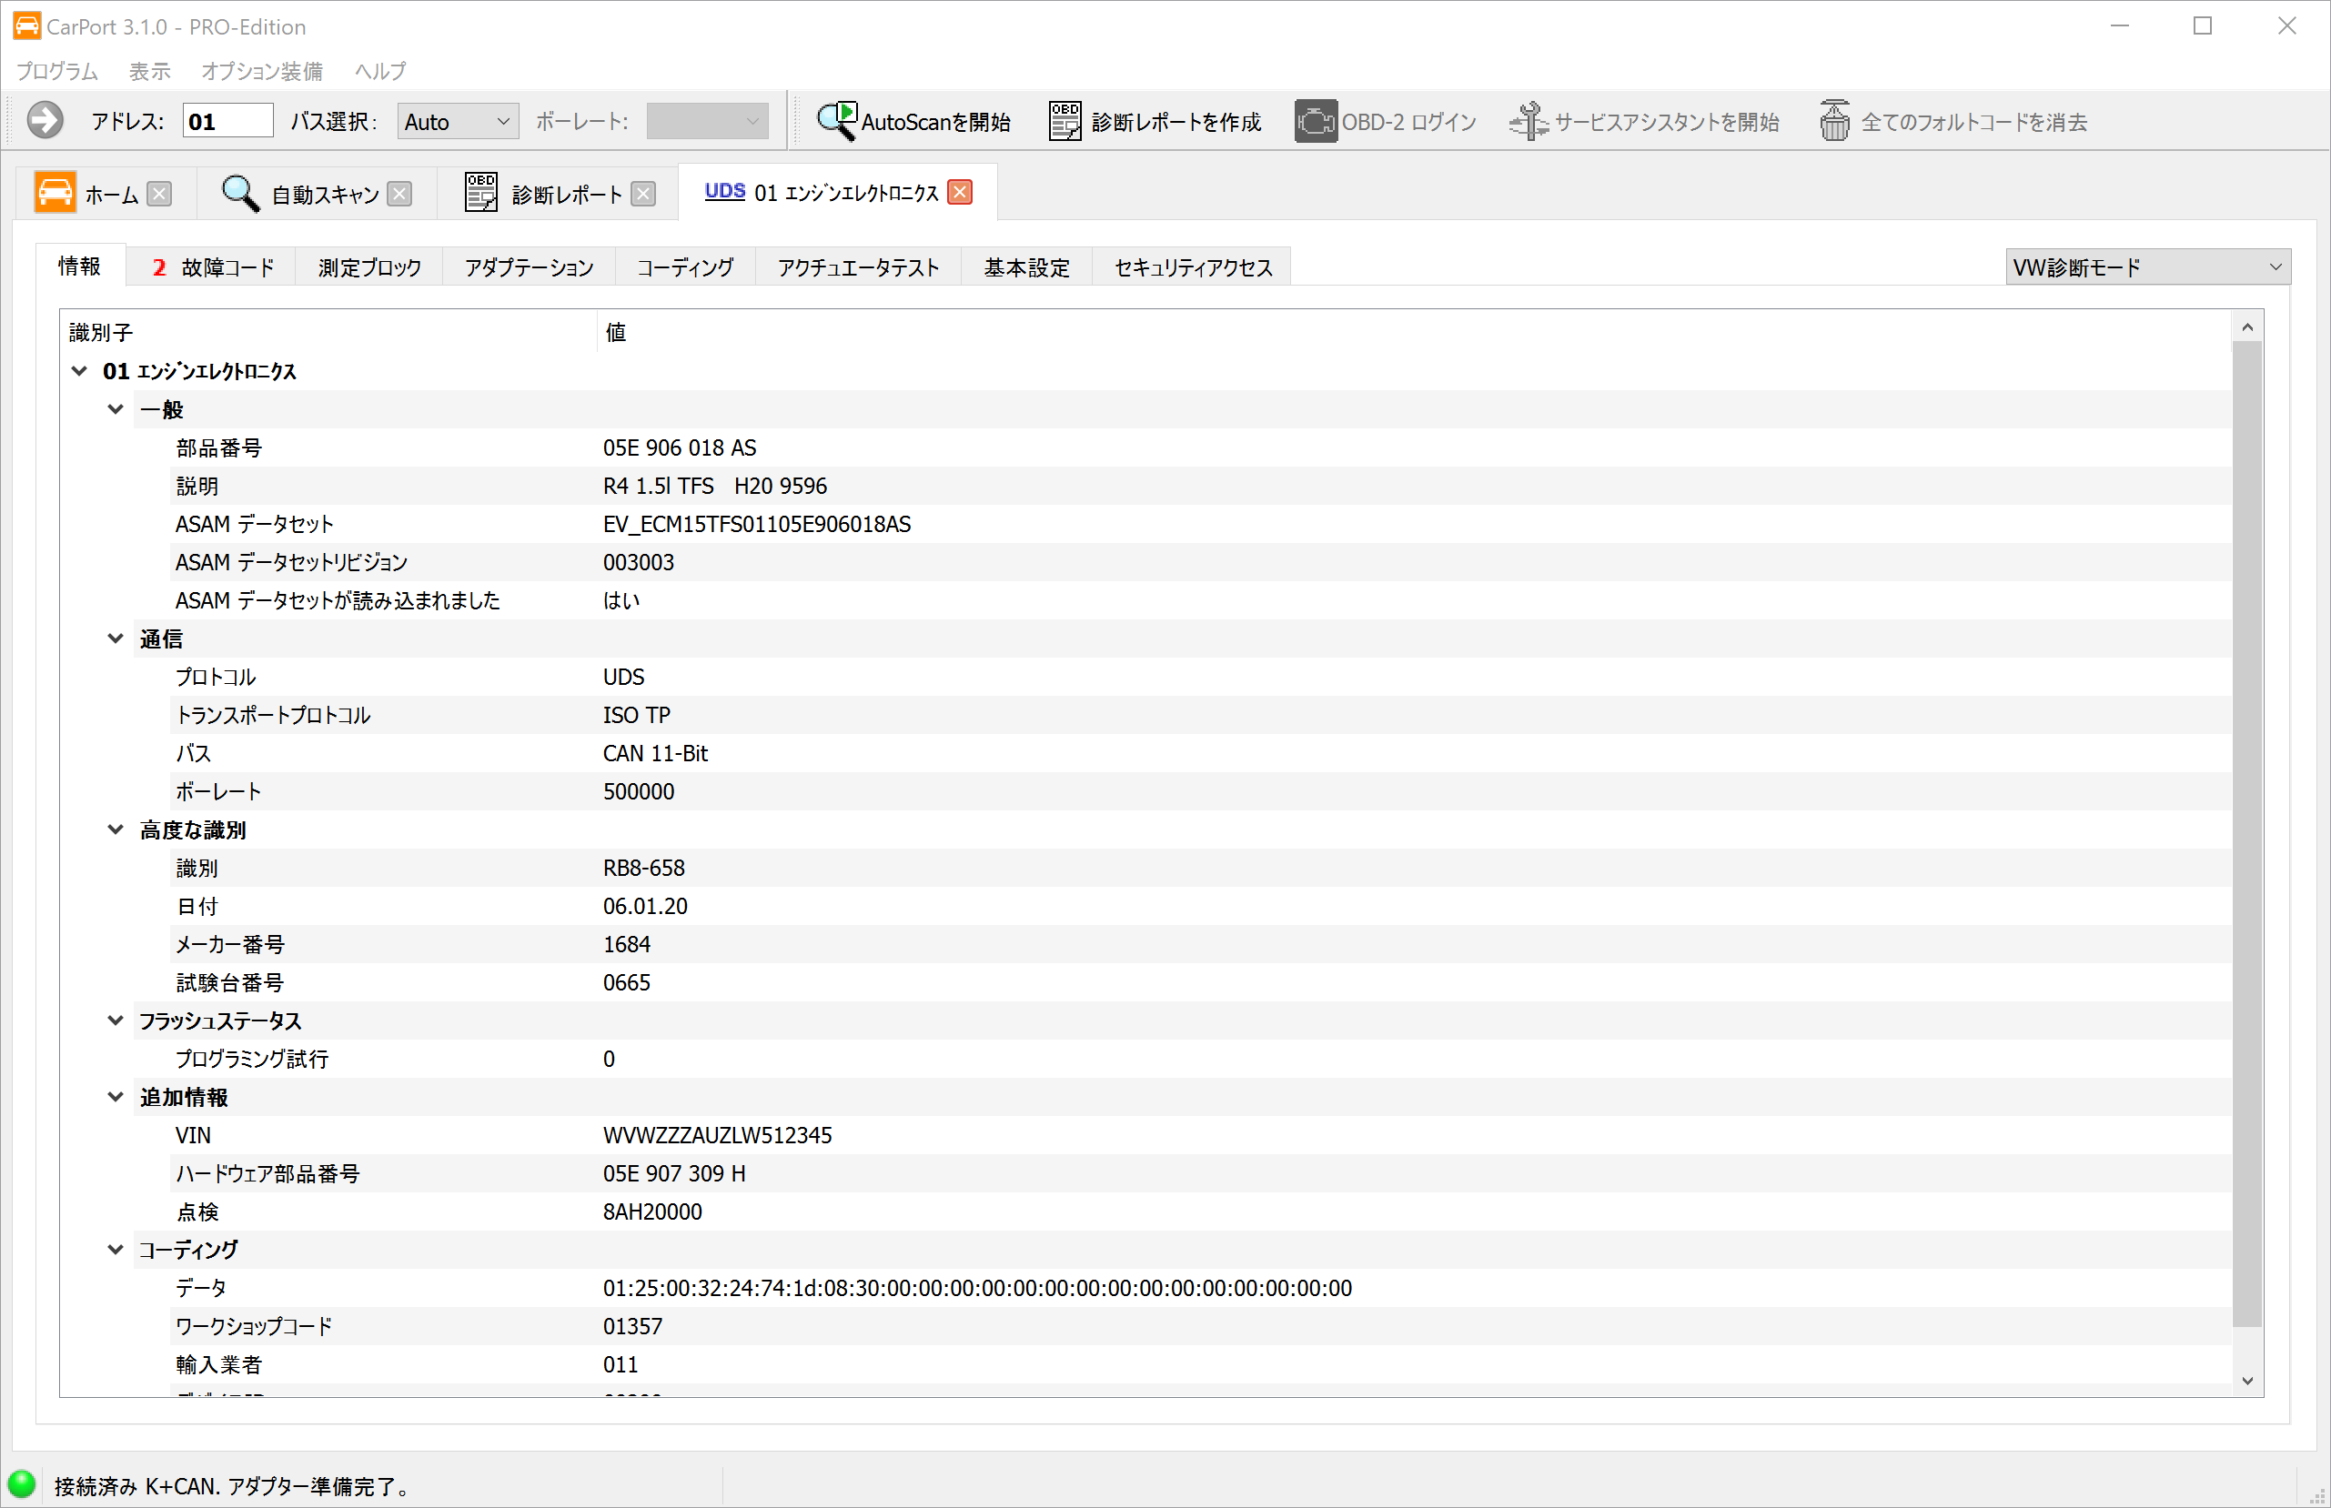Open the オプション装備 menu
The width and height of the screenshot is (2331, 1508).
point(261,71)
